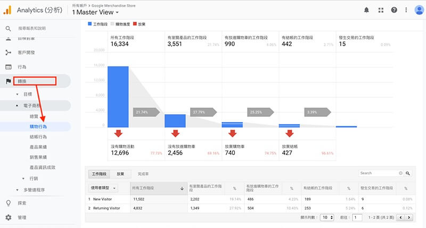
Task: Click Google Merchandise Store breadcrumb
Action: click(x=113, y=6)
